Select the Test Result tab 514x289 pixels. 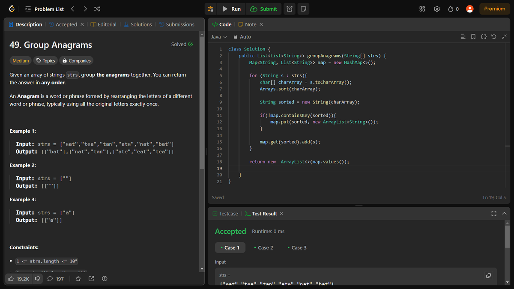pos(261,213)
